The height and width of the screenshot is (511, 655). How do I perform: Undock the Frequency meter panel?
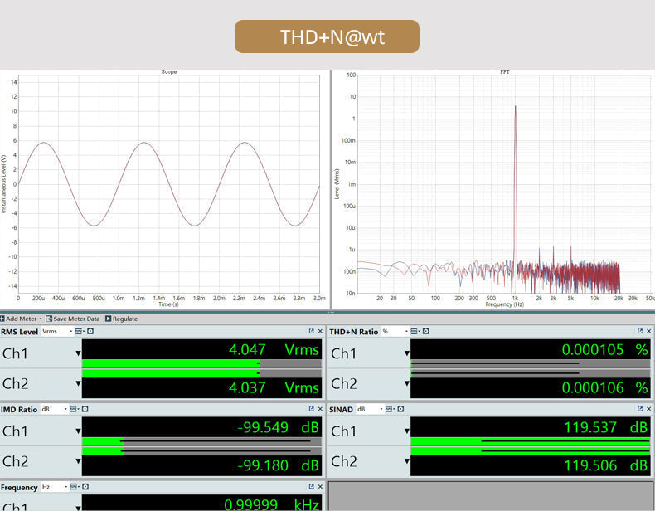coord(312,487)
